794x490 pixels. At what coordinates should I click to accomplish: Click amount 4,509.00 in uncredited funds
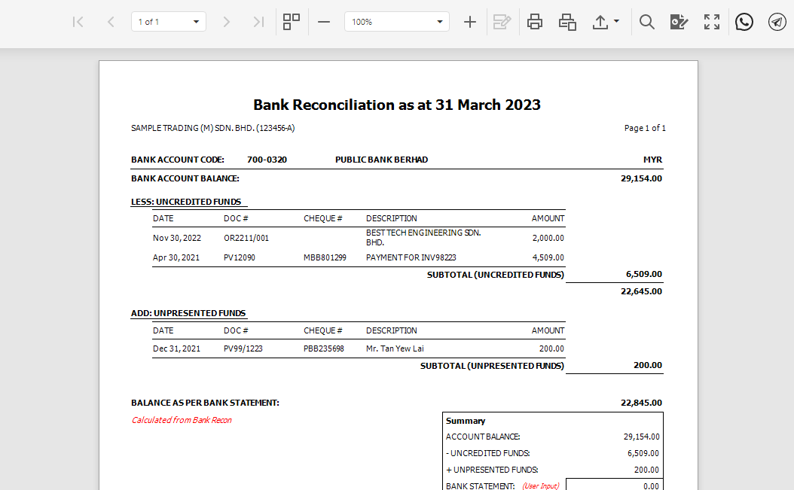pos(548,257)
